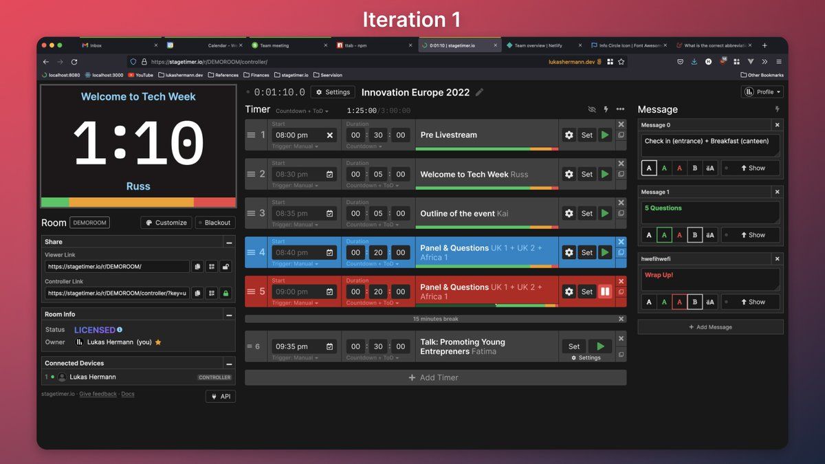Duplicate timer 4 using the copy icon
Viewport: 825px width, 464px height.
coord(621,253)
